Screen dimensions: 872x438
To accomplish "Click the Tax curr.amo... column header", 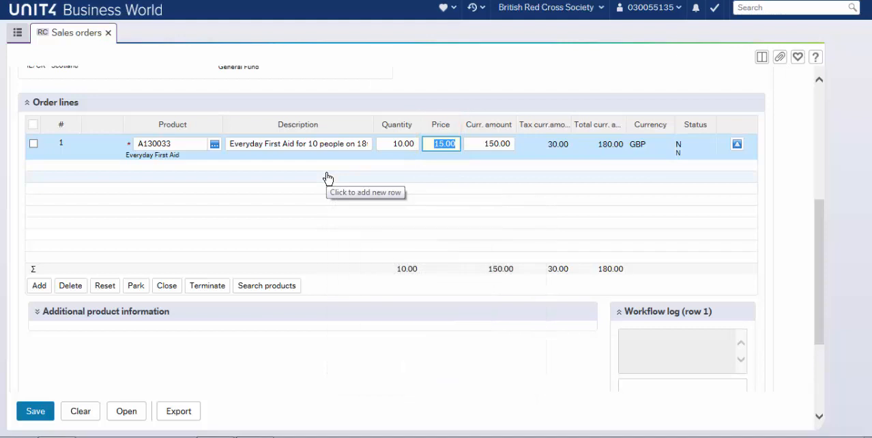I will pos(544,124).
